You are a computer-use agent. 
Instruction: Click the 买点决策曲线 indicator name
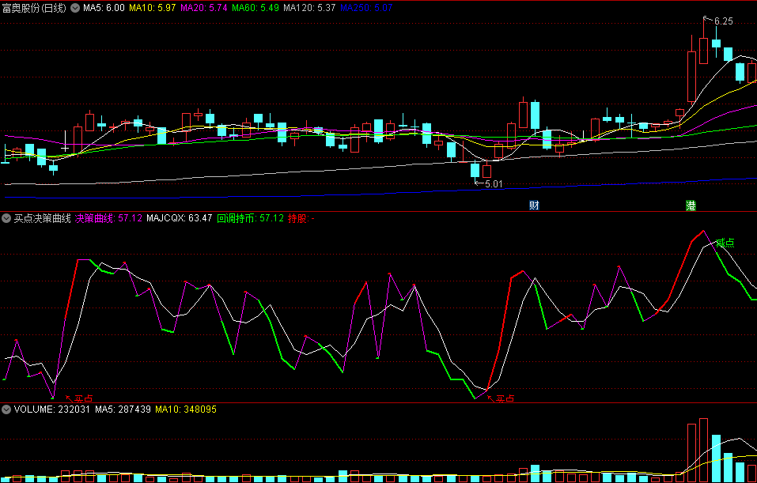click(x=42, y=219)
